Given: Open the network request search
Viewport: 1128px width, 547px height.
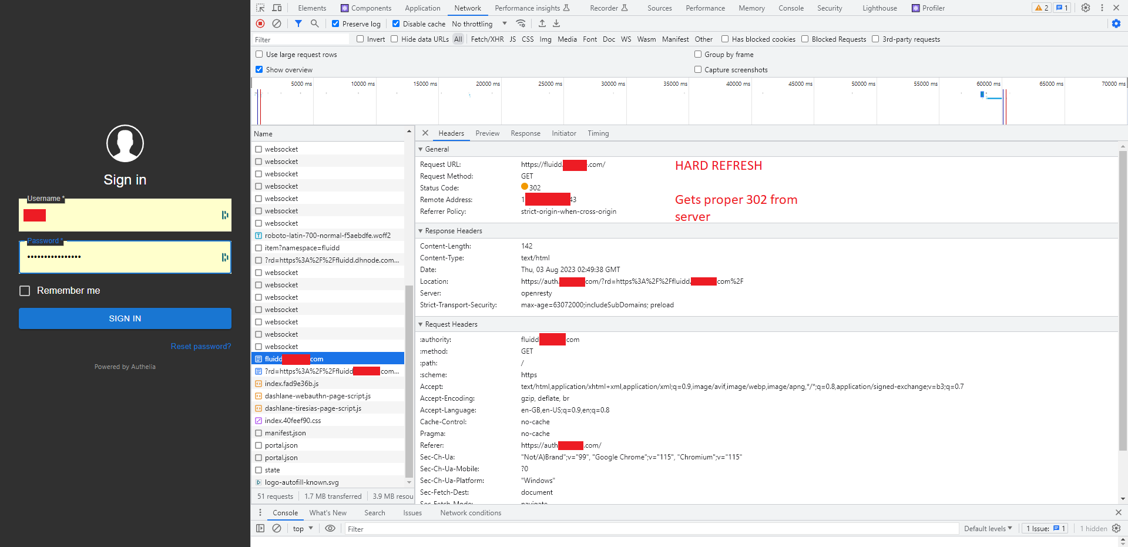Looking at the screenshot, I should (x=315, y=24).
